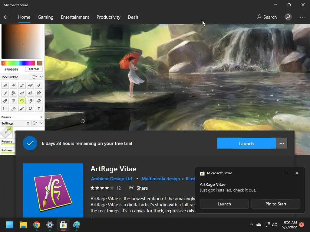Select the Text tool marked T
This screenshot has height=232, width=310.
pos(38,108)
